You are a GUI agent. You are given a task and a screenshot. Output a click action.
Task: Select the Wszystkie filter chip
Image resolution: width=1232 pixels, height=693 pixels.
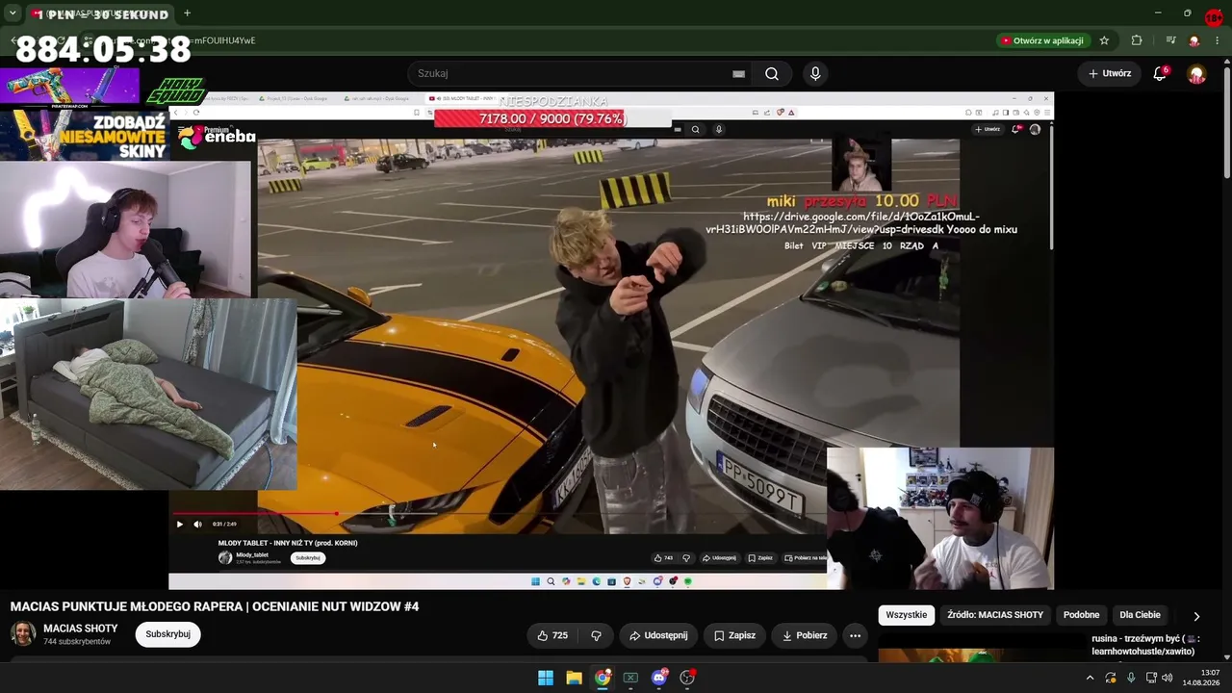point(907,615)
